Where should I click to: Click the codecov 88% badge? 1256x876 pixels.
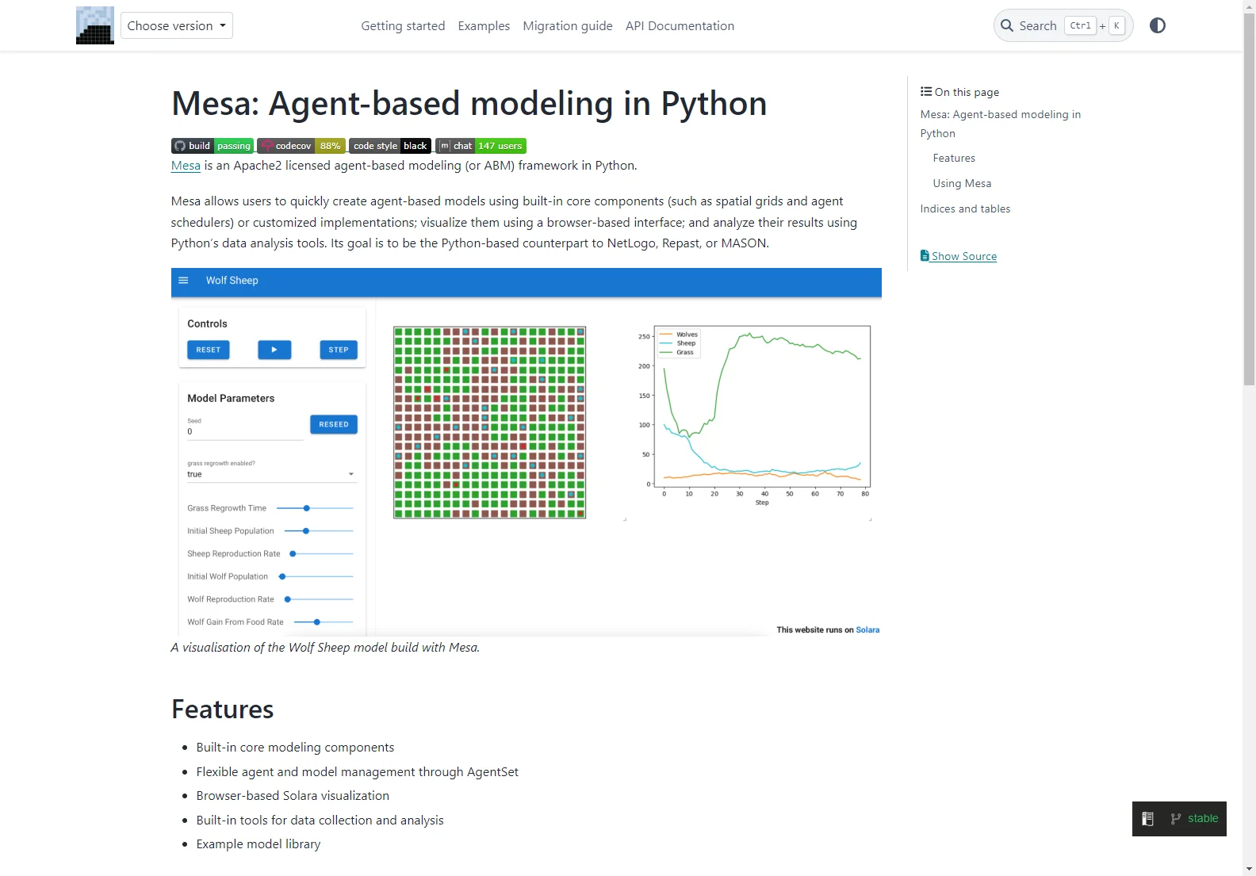click(301, 146)
